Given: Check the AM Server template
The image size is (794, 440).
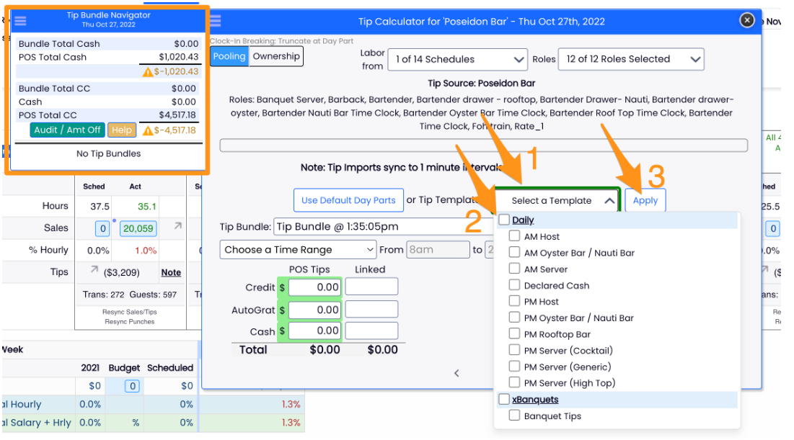Looking at the screenshot, I should coord(514,269).
